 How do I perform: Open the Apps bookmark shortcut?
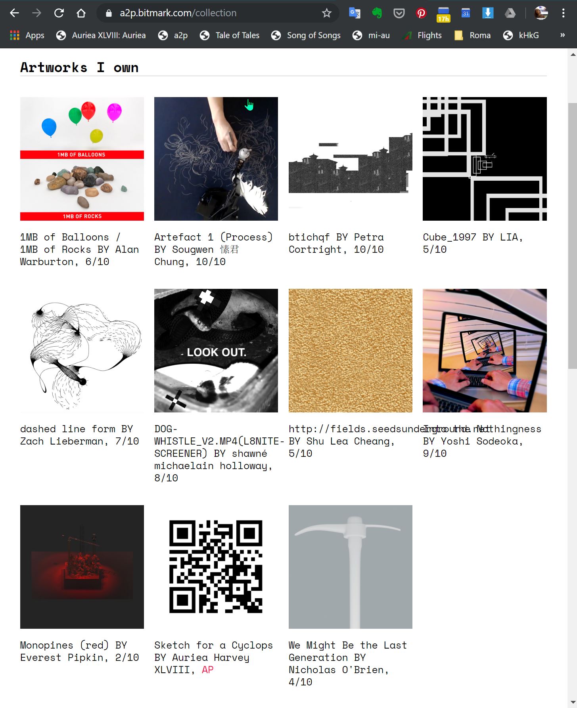click(27, 35)
